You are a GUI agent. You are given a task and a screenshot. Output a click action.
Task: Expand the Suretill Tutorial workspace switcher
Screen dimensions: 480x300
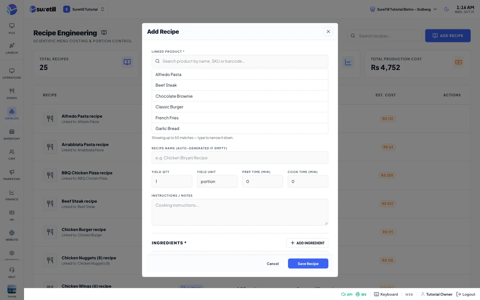tap(84, 9)
